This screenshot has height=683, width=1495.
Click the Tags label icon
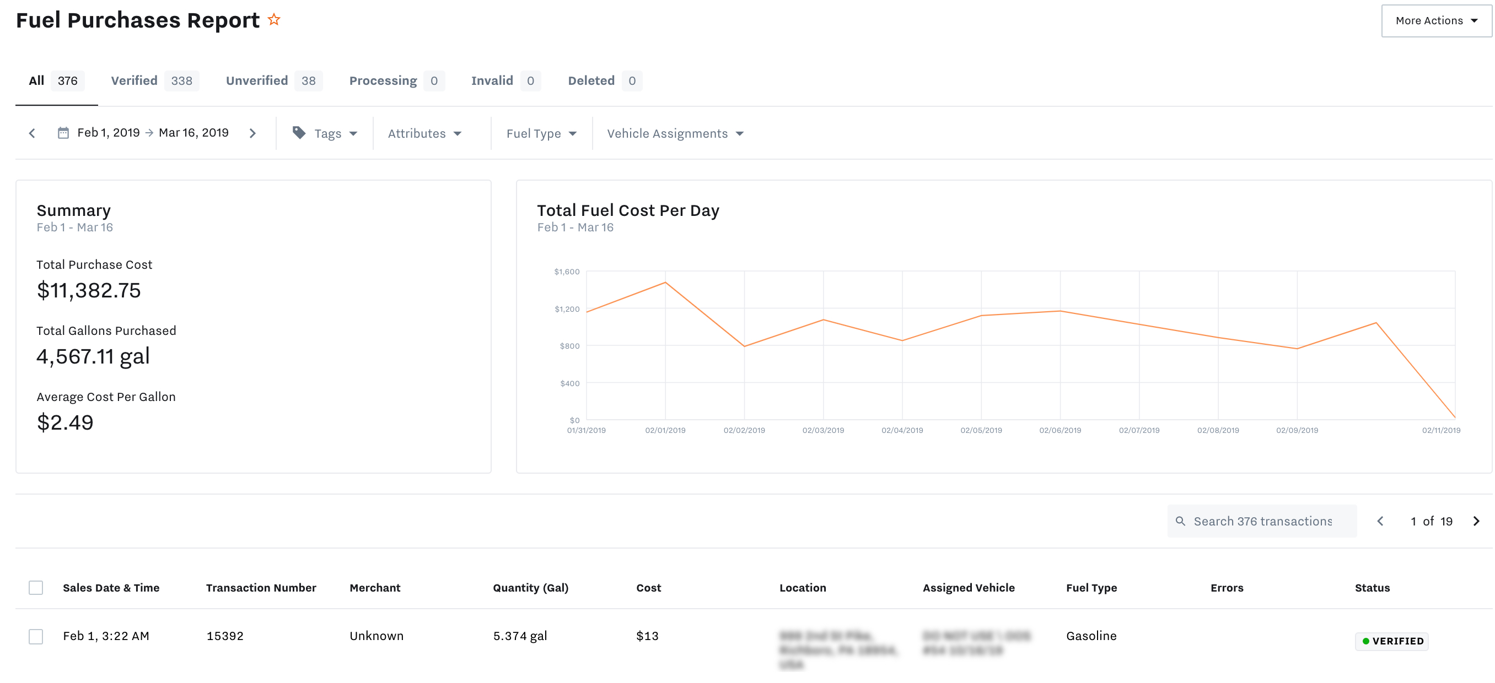pyautogui.click(x=299, y=133)
